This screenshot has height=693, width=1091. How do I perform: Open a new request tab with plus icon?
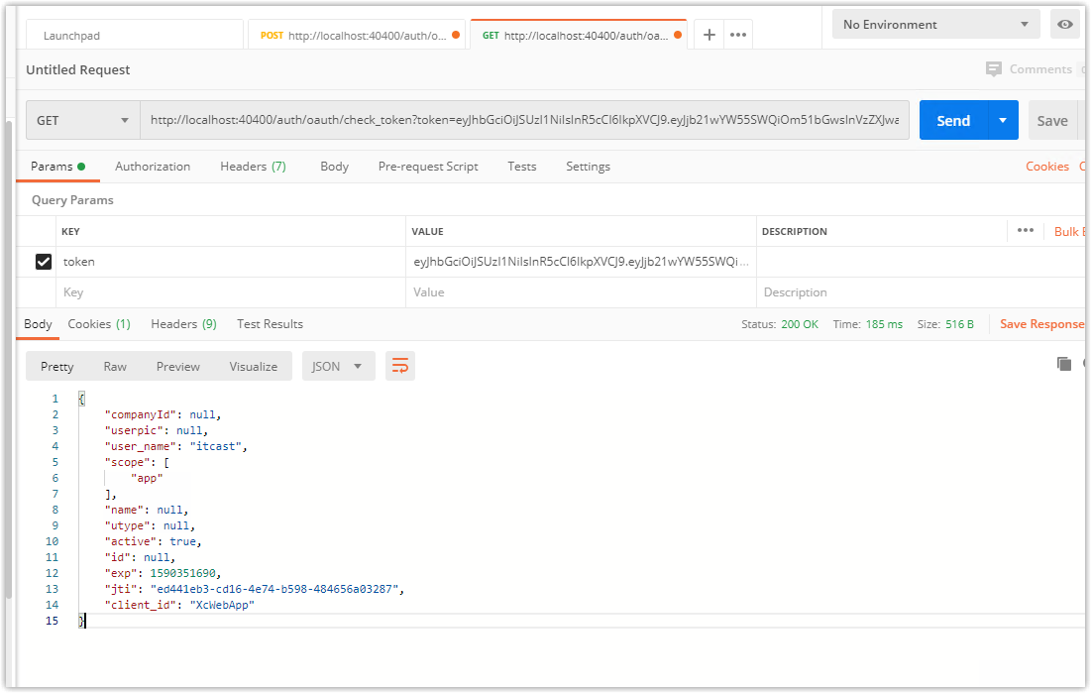click(709, 35)
